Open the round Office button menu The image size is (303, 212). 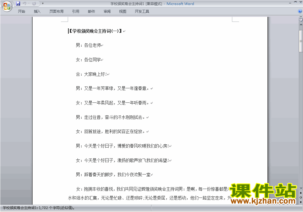(7, 6)
